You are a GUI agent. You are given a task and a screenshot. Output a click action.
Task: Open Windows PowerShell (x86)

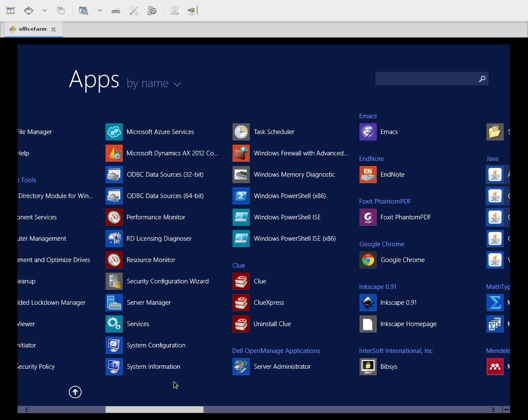pos(279,196)
